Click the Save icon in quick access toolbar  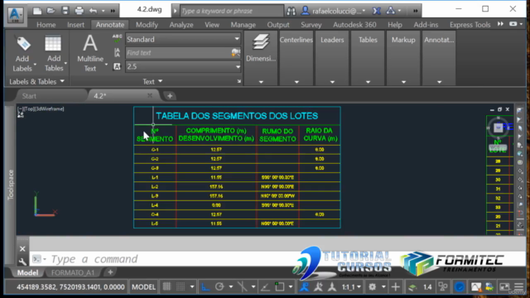tap(65, 11)
